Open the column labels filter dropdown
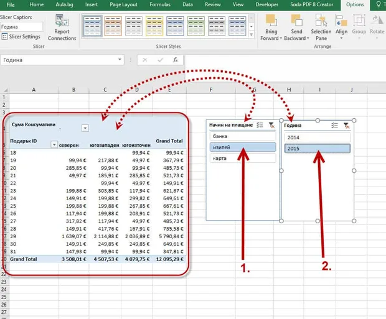 click(x=85, y=128)
